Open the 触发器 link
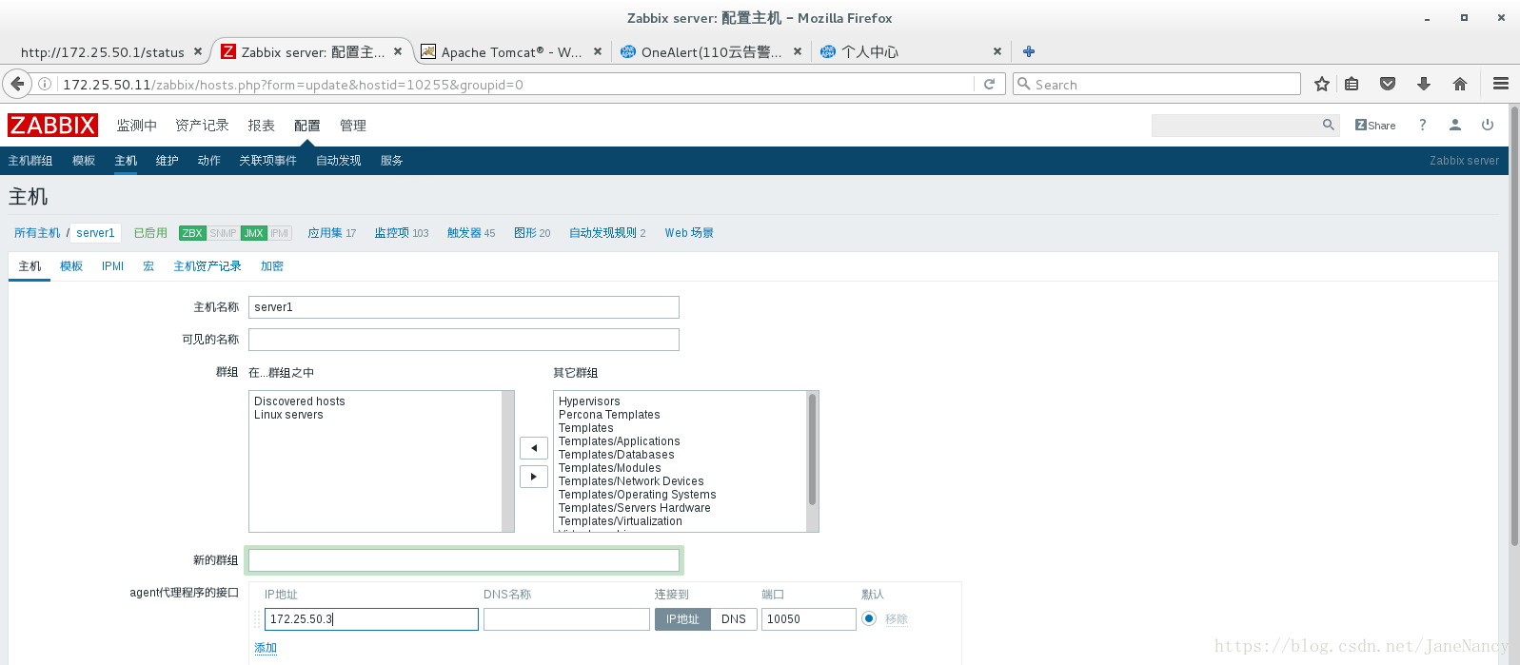 click(464, 233)
